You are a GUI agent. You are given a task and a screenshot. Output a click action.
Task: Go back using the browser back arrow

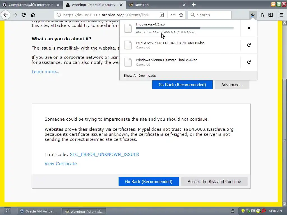[6, 15]
